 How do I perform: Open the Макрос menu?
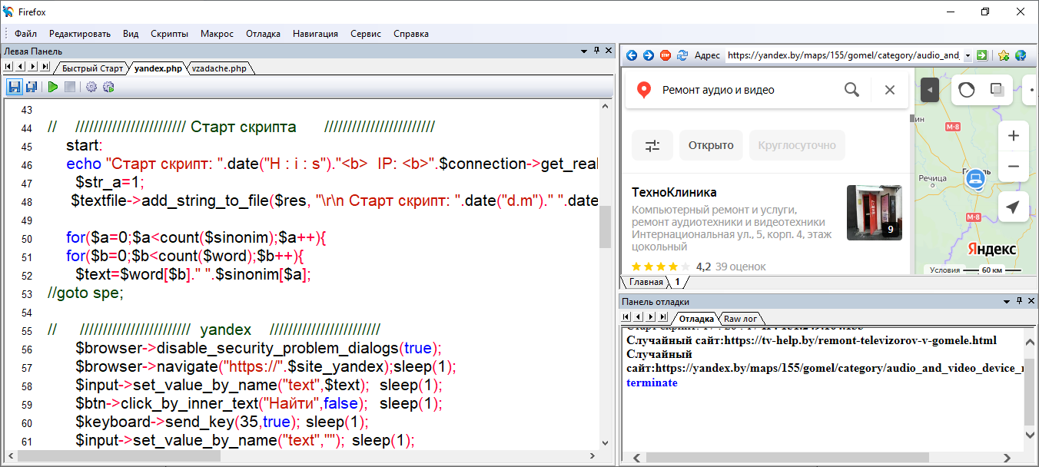point(217,34)
